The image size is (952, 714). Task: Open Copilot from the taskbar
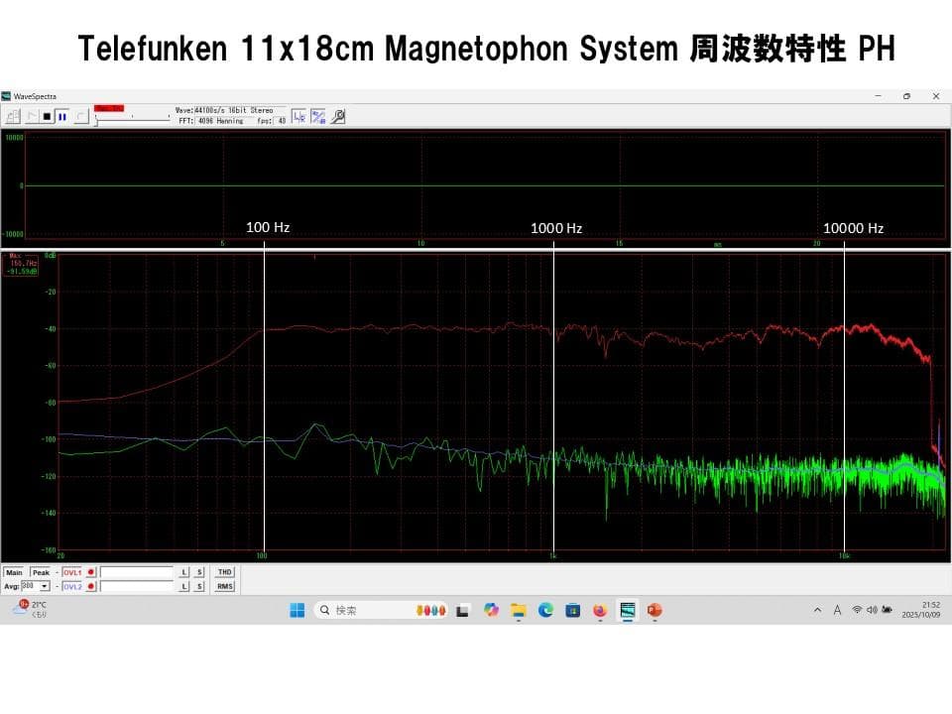[491, 610]
